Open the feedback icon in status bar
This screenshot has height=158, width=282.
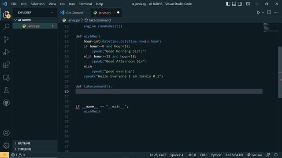[x=268, y=155]
